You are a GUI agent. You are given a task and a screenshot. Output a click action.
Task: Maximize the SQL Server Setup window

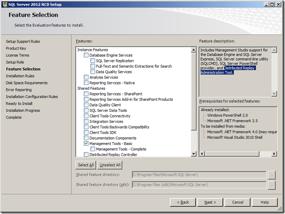[x=272, y=4]
